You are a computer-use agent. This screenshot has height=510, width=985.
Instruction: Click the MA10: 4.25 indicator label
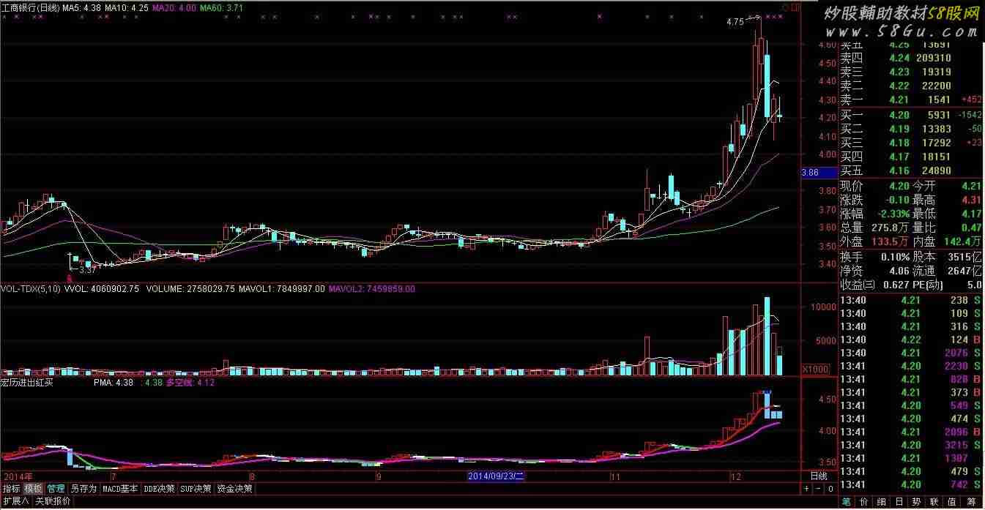(127, 7)
